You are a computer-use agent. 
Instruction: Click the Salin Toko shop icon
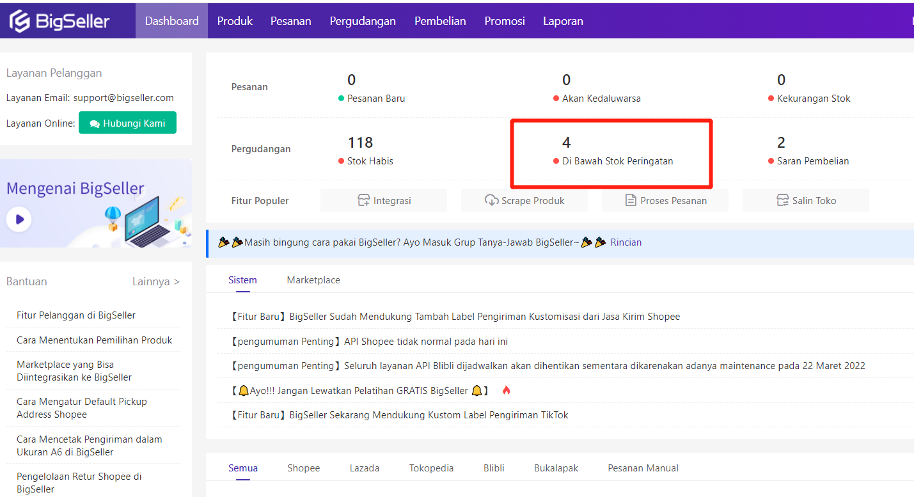pyautogui.click(x=782, y=200)
